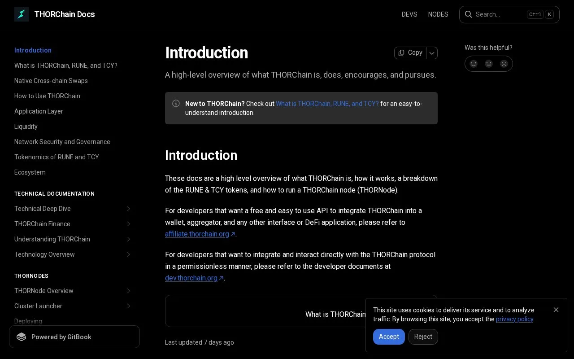Image resolution: width=574 pixels, height=359 pixels.
Task: Open the Liquidity page
Action: (26, 127)
